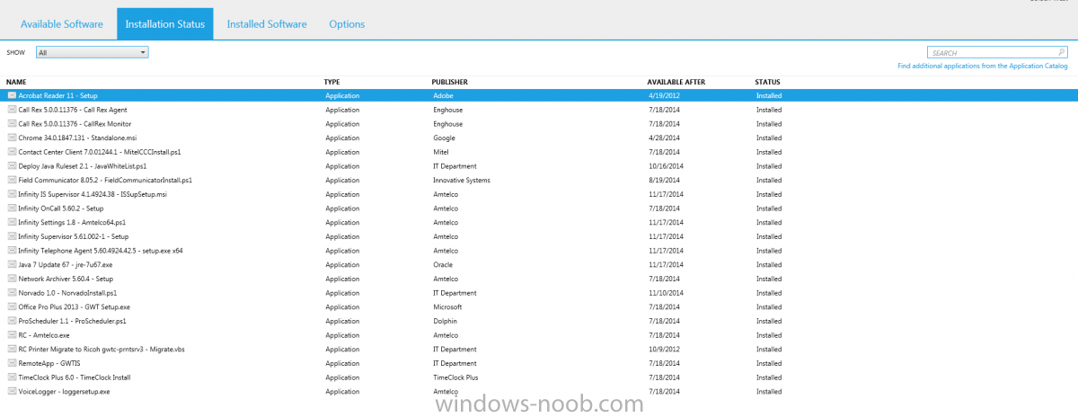Screen dimensions: 1078x417
Task: Sort by the Publisher column header
Action: [x=450, y=82]
